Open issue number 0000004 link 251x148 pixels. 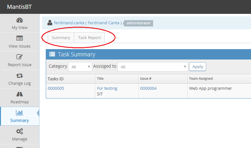pyautogui.click(x=148, y=88)
